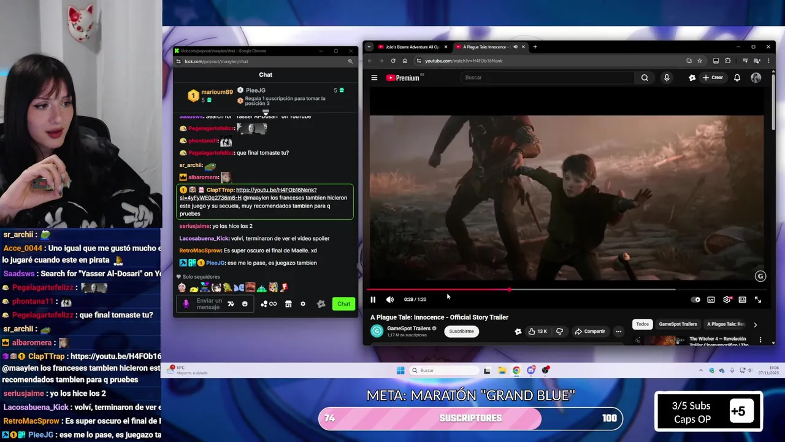Pause the YouTube video
This screenshot has height=442, width=785.
[373, 300]
